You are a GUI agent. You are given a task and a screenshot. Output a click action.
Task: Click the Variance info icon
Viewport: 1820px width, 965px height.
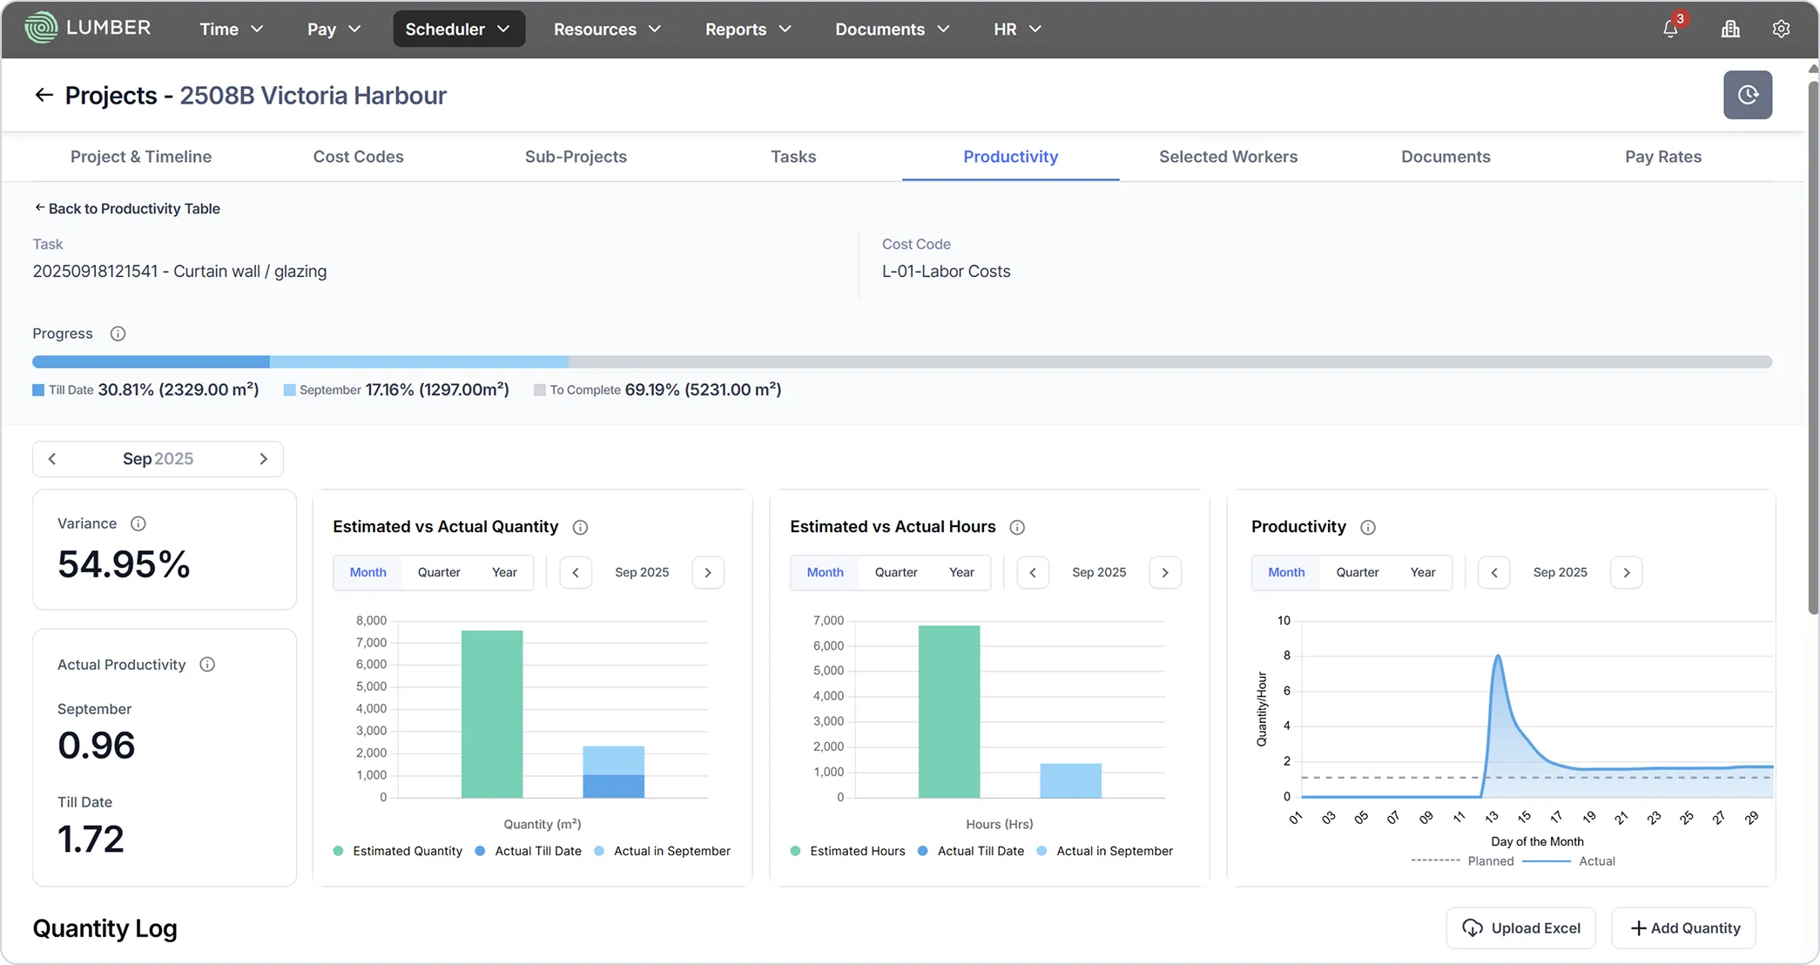click(138, 523)
